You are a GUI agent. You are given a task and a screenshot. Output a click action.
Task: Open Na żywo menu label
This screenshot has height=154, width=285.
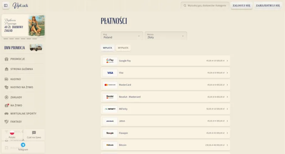pyautogui.click(x=16, y=105)
